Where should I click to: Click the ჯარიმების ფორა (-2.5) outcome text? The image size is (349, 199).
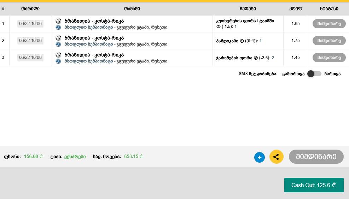pyautogui.click(x=245, y=58)
